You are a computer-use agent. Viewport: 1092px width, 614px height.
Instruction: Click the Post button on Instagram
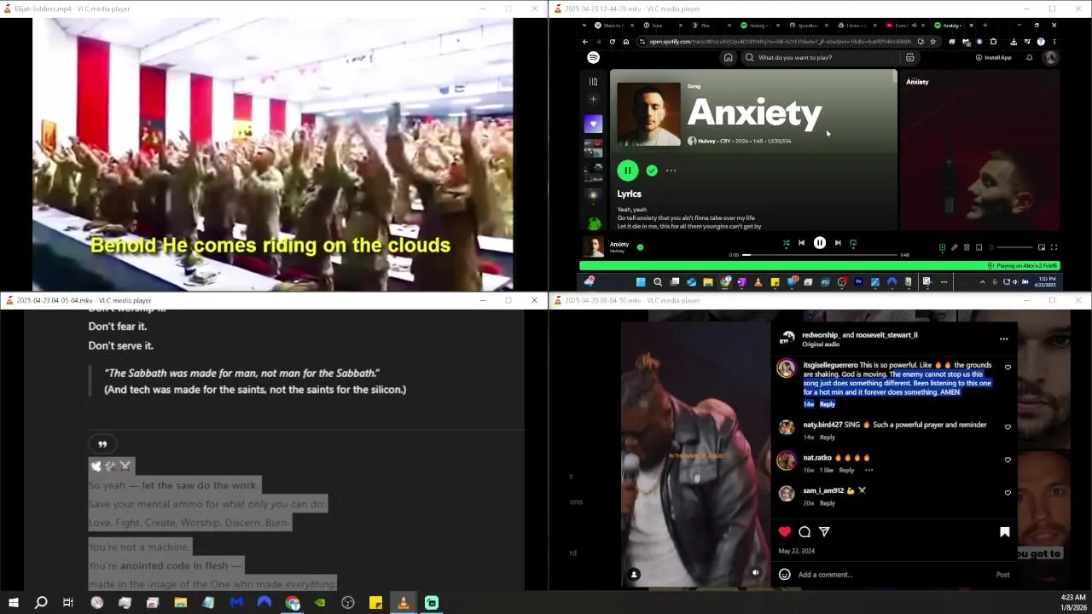pos(1002,575)
